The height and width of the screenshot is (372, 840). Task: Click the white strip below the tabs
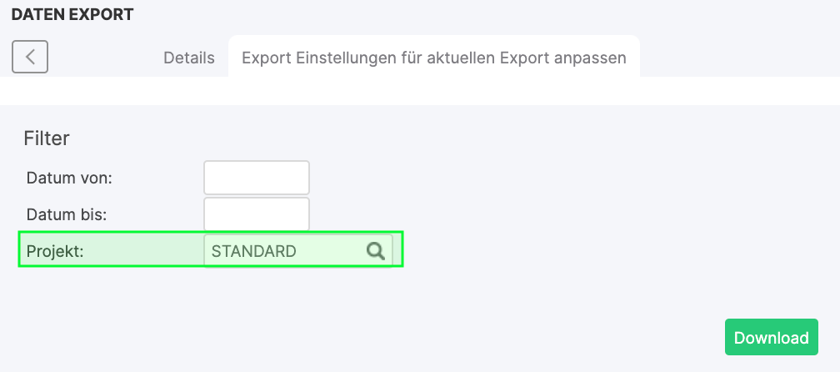pos(417,90)
